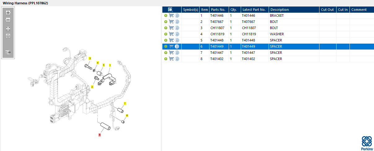Screen dimensions: 374x151
Task: Add the T401402 spacer to cart
Action: coord(171,59)
